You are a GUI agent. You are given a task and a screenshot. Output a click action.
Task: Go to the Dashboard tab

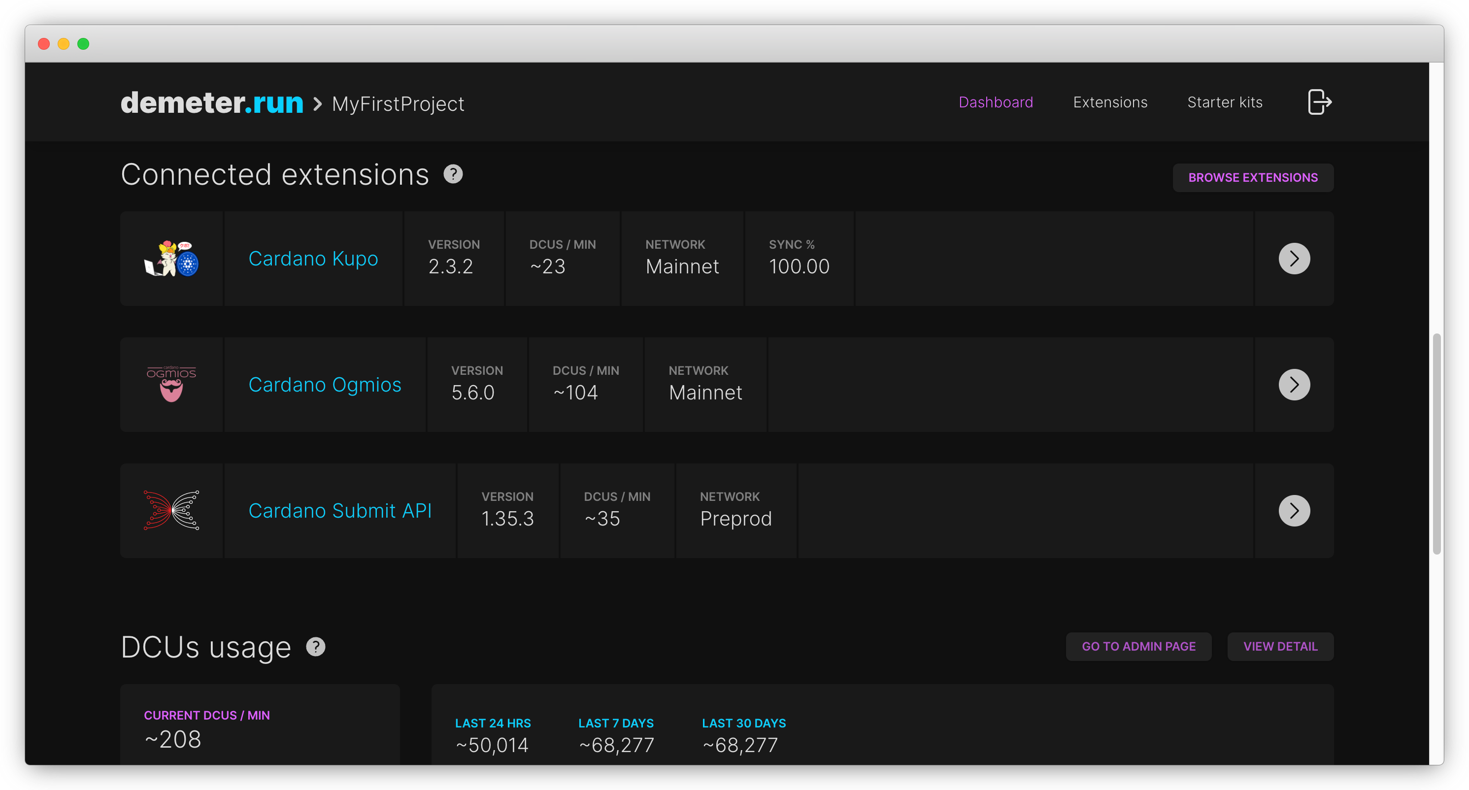point(996,102)
